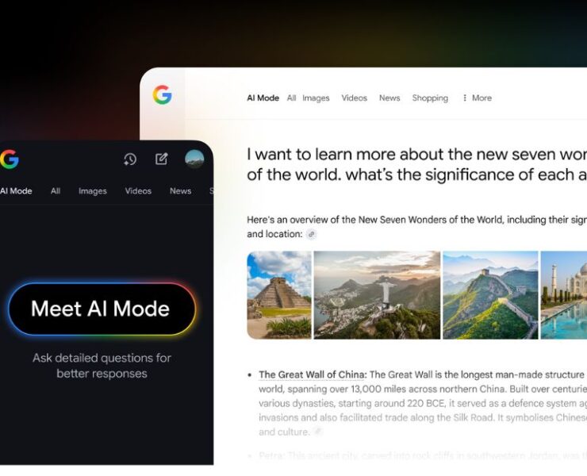Image resolution: width=587 pixels, height=476 pixels.
Task: Open the Great Wall of China photo
Action: pos(490,295)
